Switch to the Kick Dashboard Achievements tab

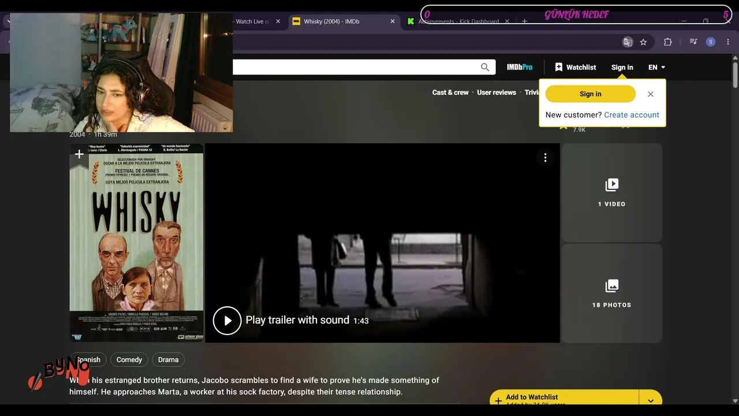[x=458, y=21]
